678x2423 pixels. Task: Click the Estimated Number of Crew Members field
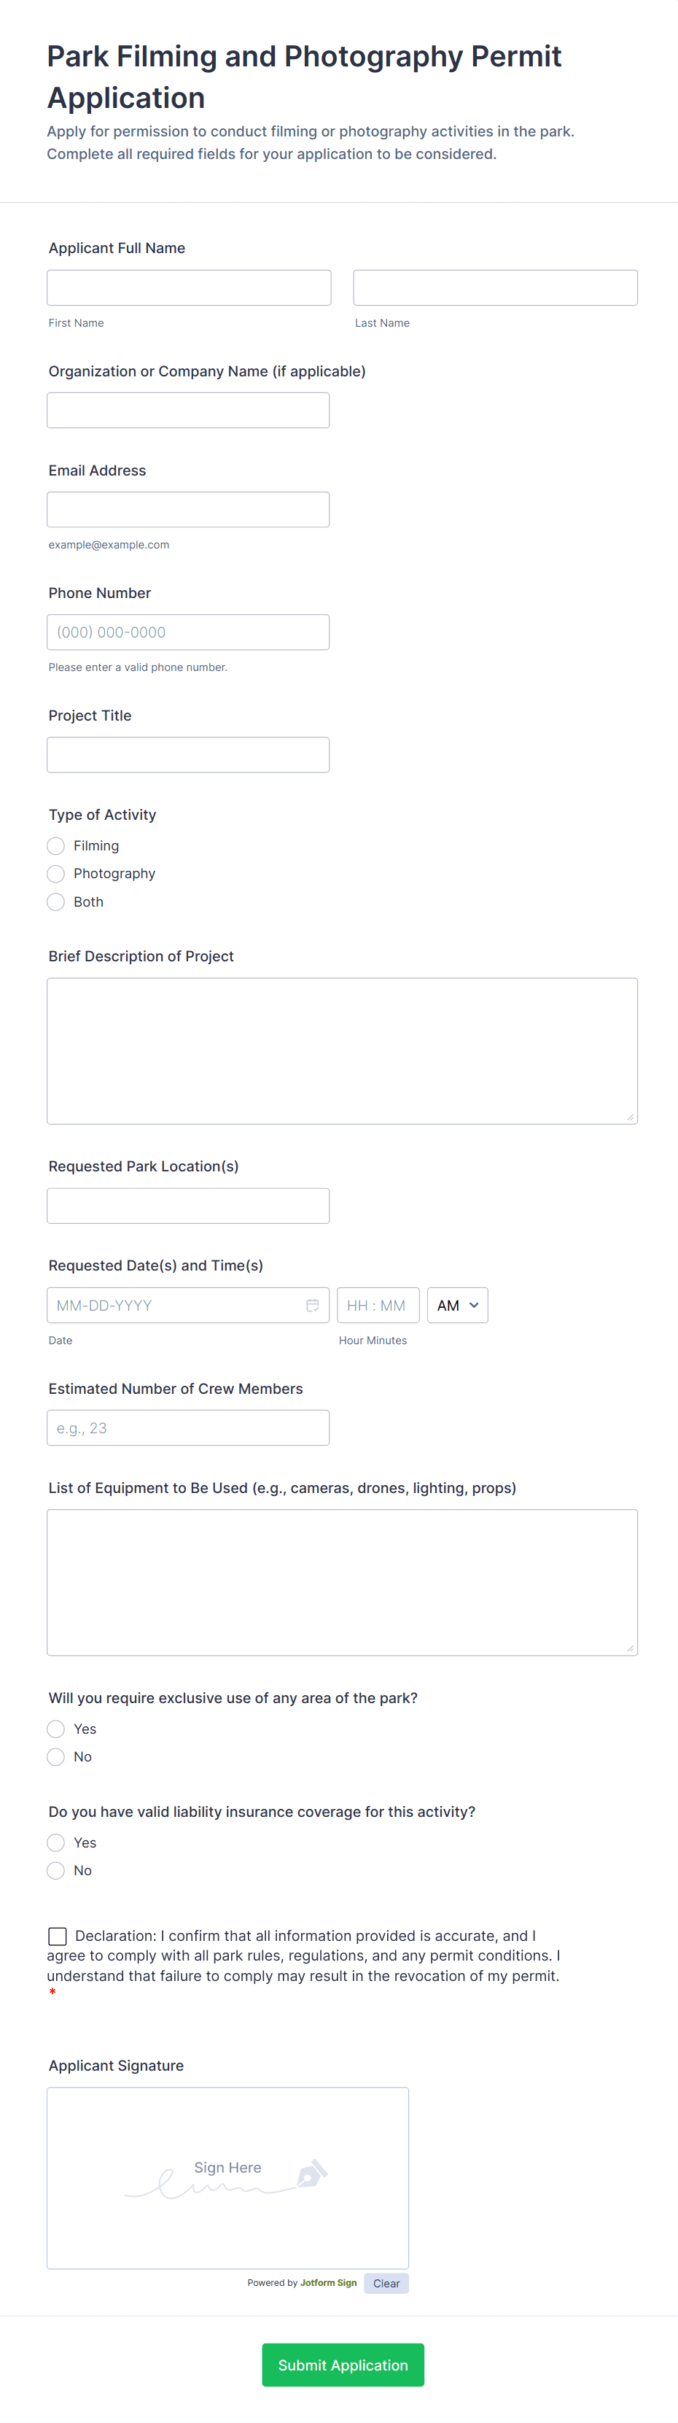188,1428
